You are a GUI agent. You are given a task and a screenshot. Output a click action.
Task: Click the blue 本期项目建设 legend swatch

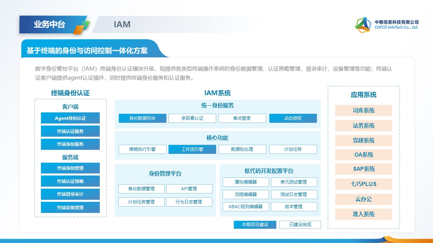point(255,224)
